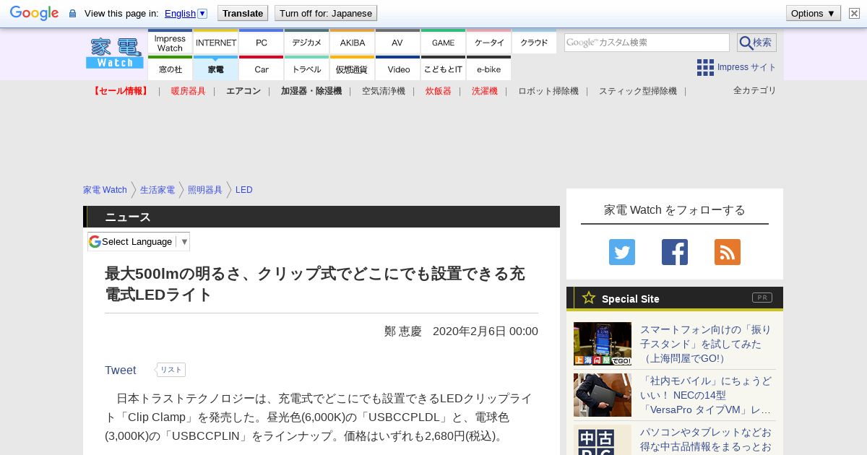Click the Twitter follow icon
Image resolution: width=867 pixels, height=455 pixels.
(622, 252)
